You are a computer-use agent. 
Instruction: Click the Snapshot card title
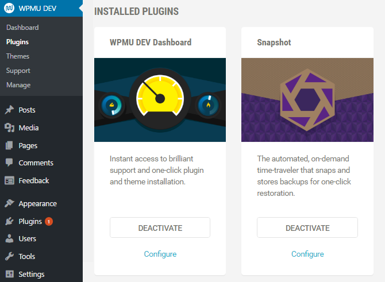[x=274, y=43]
